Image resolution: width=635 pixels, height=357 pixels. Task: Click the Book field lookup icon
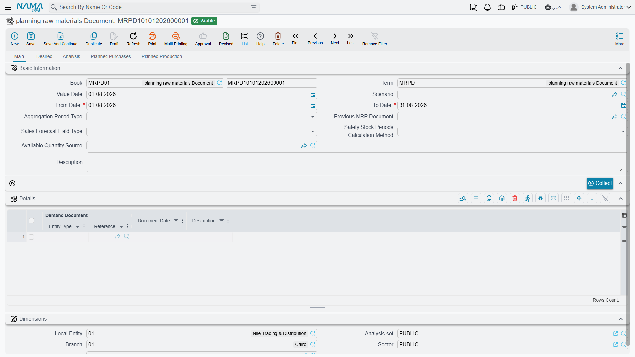[220, 83]
